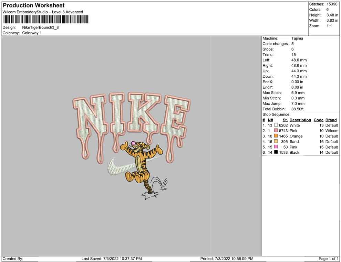Click the Pink 5743 thread color swatch
The height and width of the screenshot is (262, 341).
click(x=276, y=130)
